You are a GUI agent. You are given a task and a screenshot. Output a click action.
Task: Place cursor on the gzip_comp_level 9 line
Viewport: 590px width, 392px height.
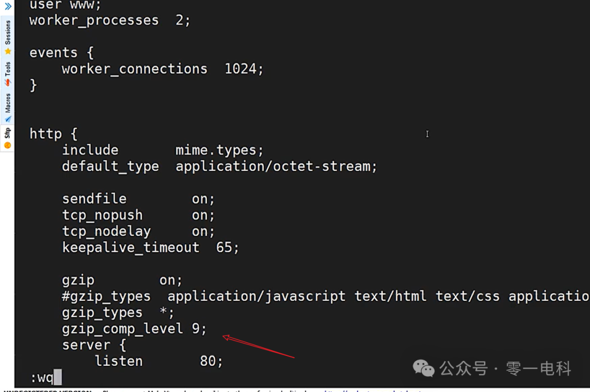click(x=134, y=329)
